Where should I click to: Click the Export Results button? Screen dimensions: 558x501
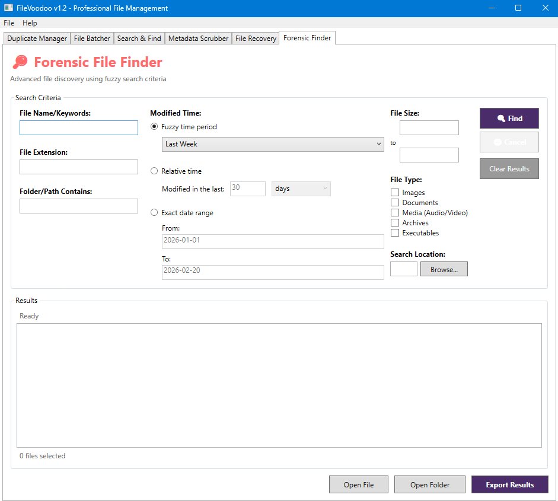[x=509, y=484]
